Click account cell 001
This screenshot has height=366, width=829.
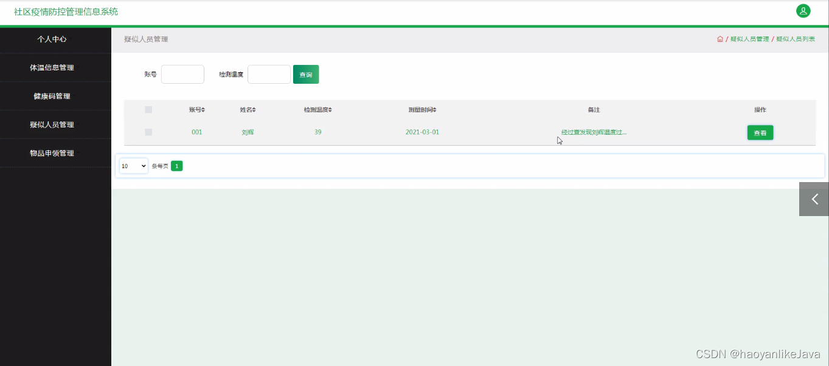pyautogui.click(x=196, y=132)
